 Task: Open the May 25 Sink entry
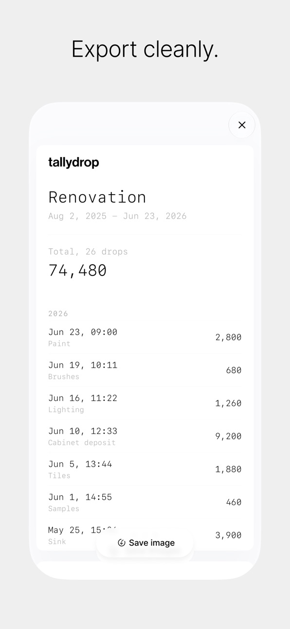[145, 535]
